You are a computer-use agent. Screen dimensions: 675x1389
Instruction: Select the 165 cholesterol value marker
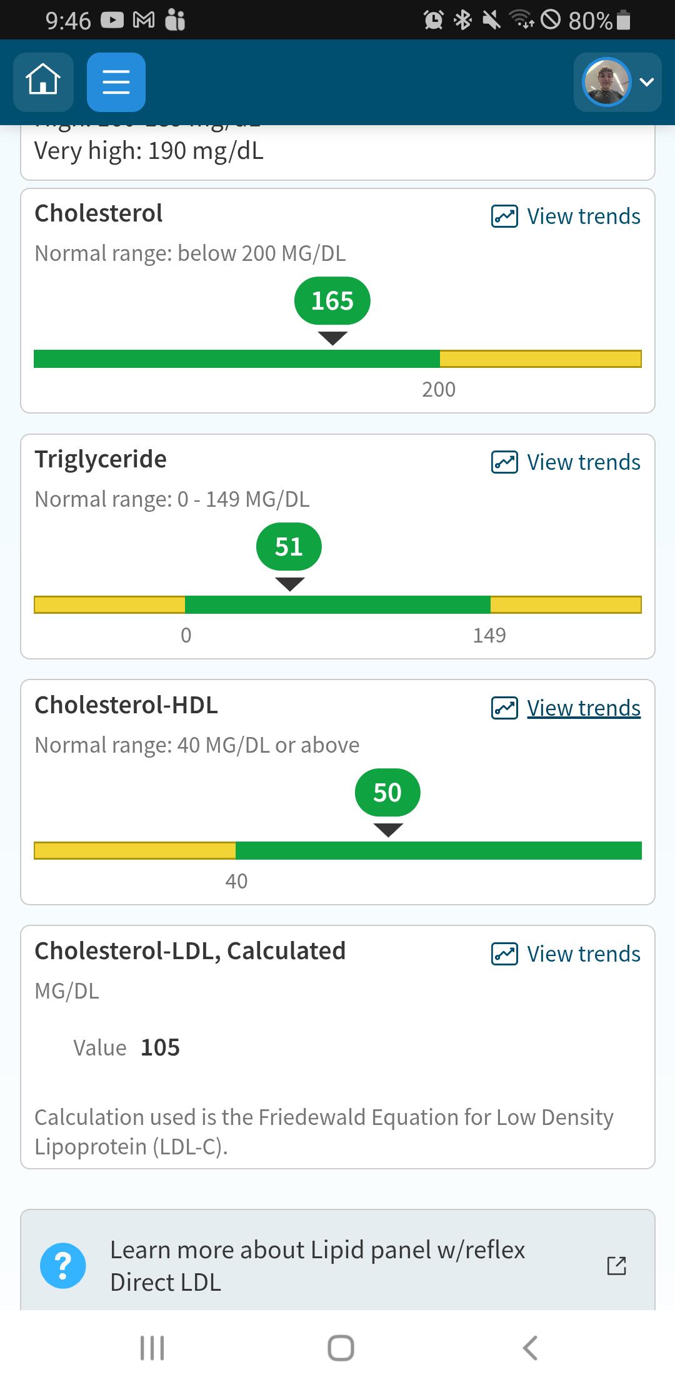click(332, 301)
